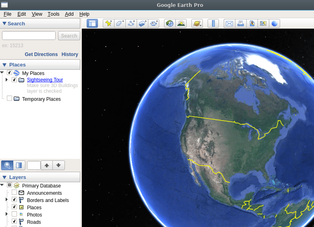Open the File menu

pos(7,14)
